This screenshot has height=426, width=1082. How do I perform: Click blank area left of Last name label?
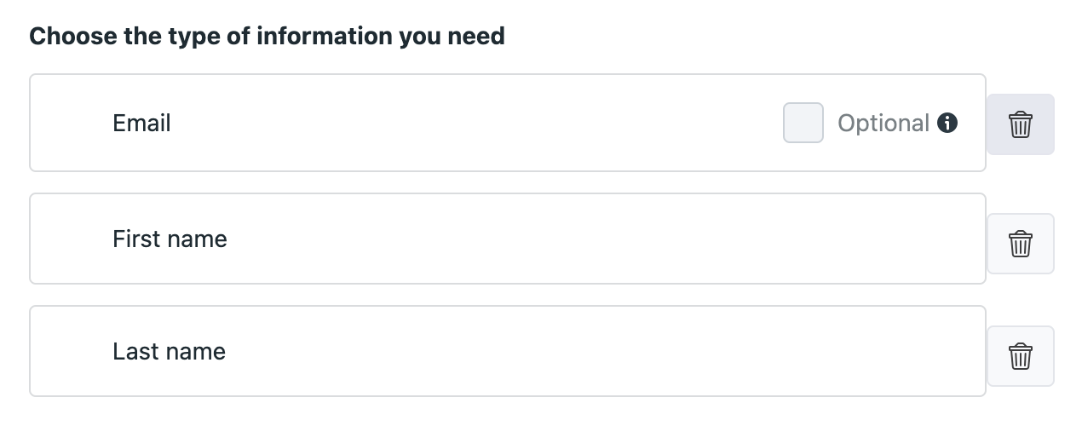72,351
